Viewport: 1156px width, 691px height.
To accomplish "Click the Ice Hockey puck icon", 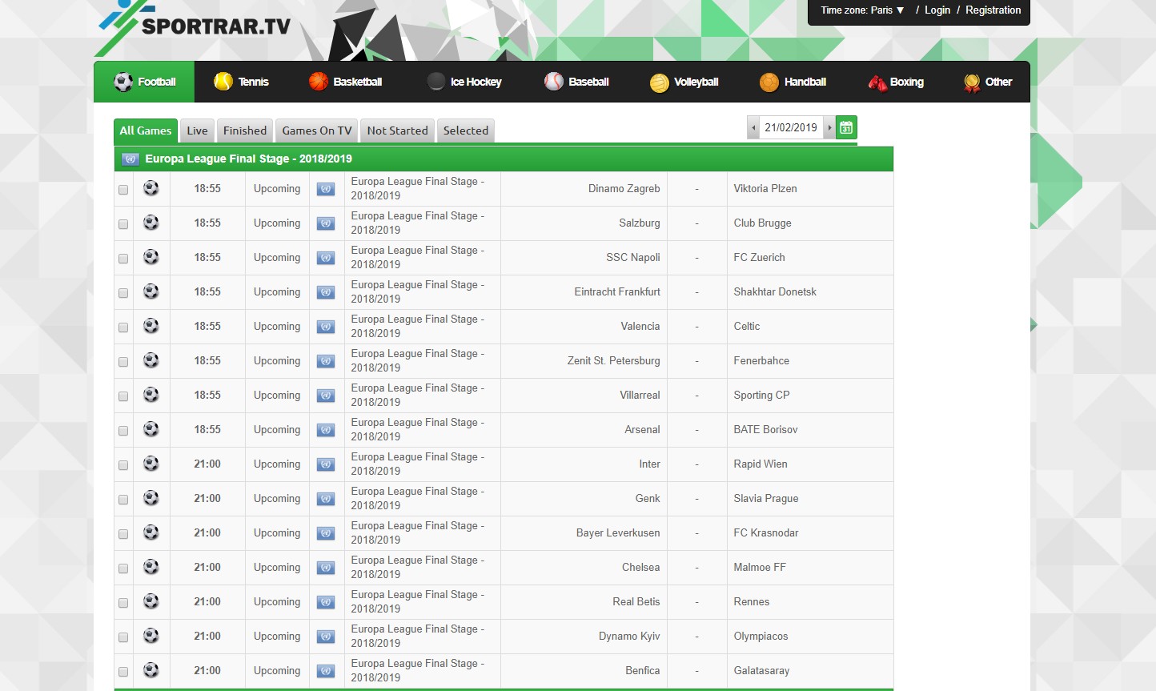I will [436, 81].
